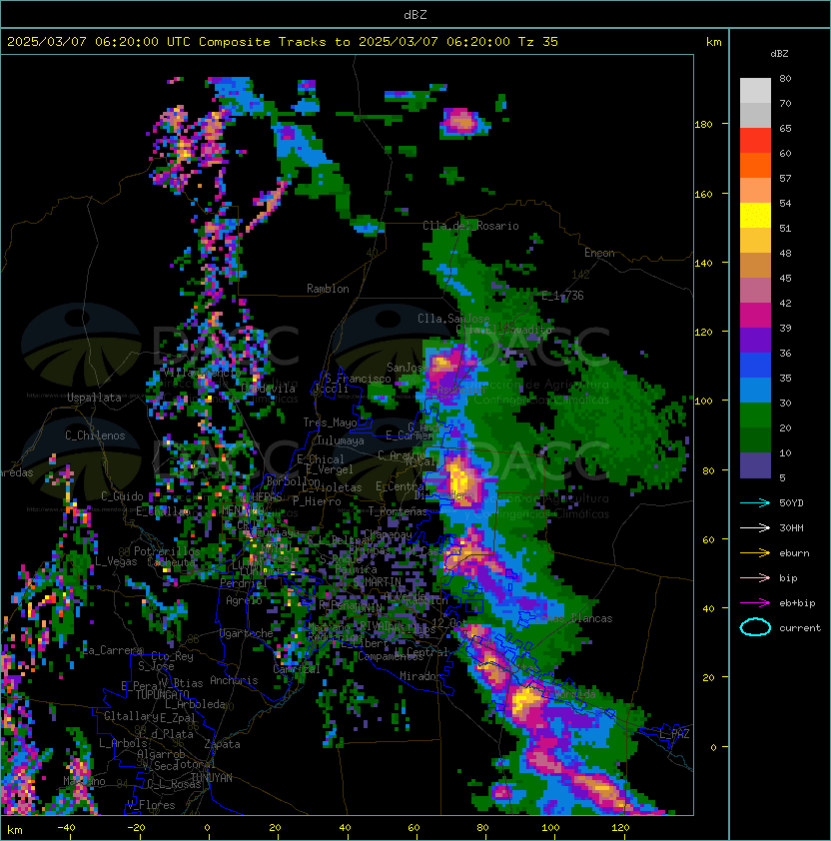Pick the green 20-30 dBZ swatch
Viewport: 831px width, 841px height.
pyautogui.click(x=755, y=416)
